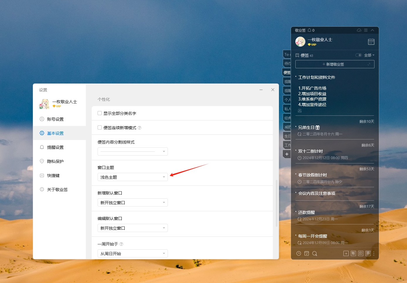This screenshot has height=283, width=407.
Task: Open the 新增默认窗口 dropdown
Action: click(x=132, y=202)
